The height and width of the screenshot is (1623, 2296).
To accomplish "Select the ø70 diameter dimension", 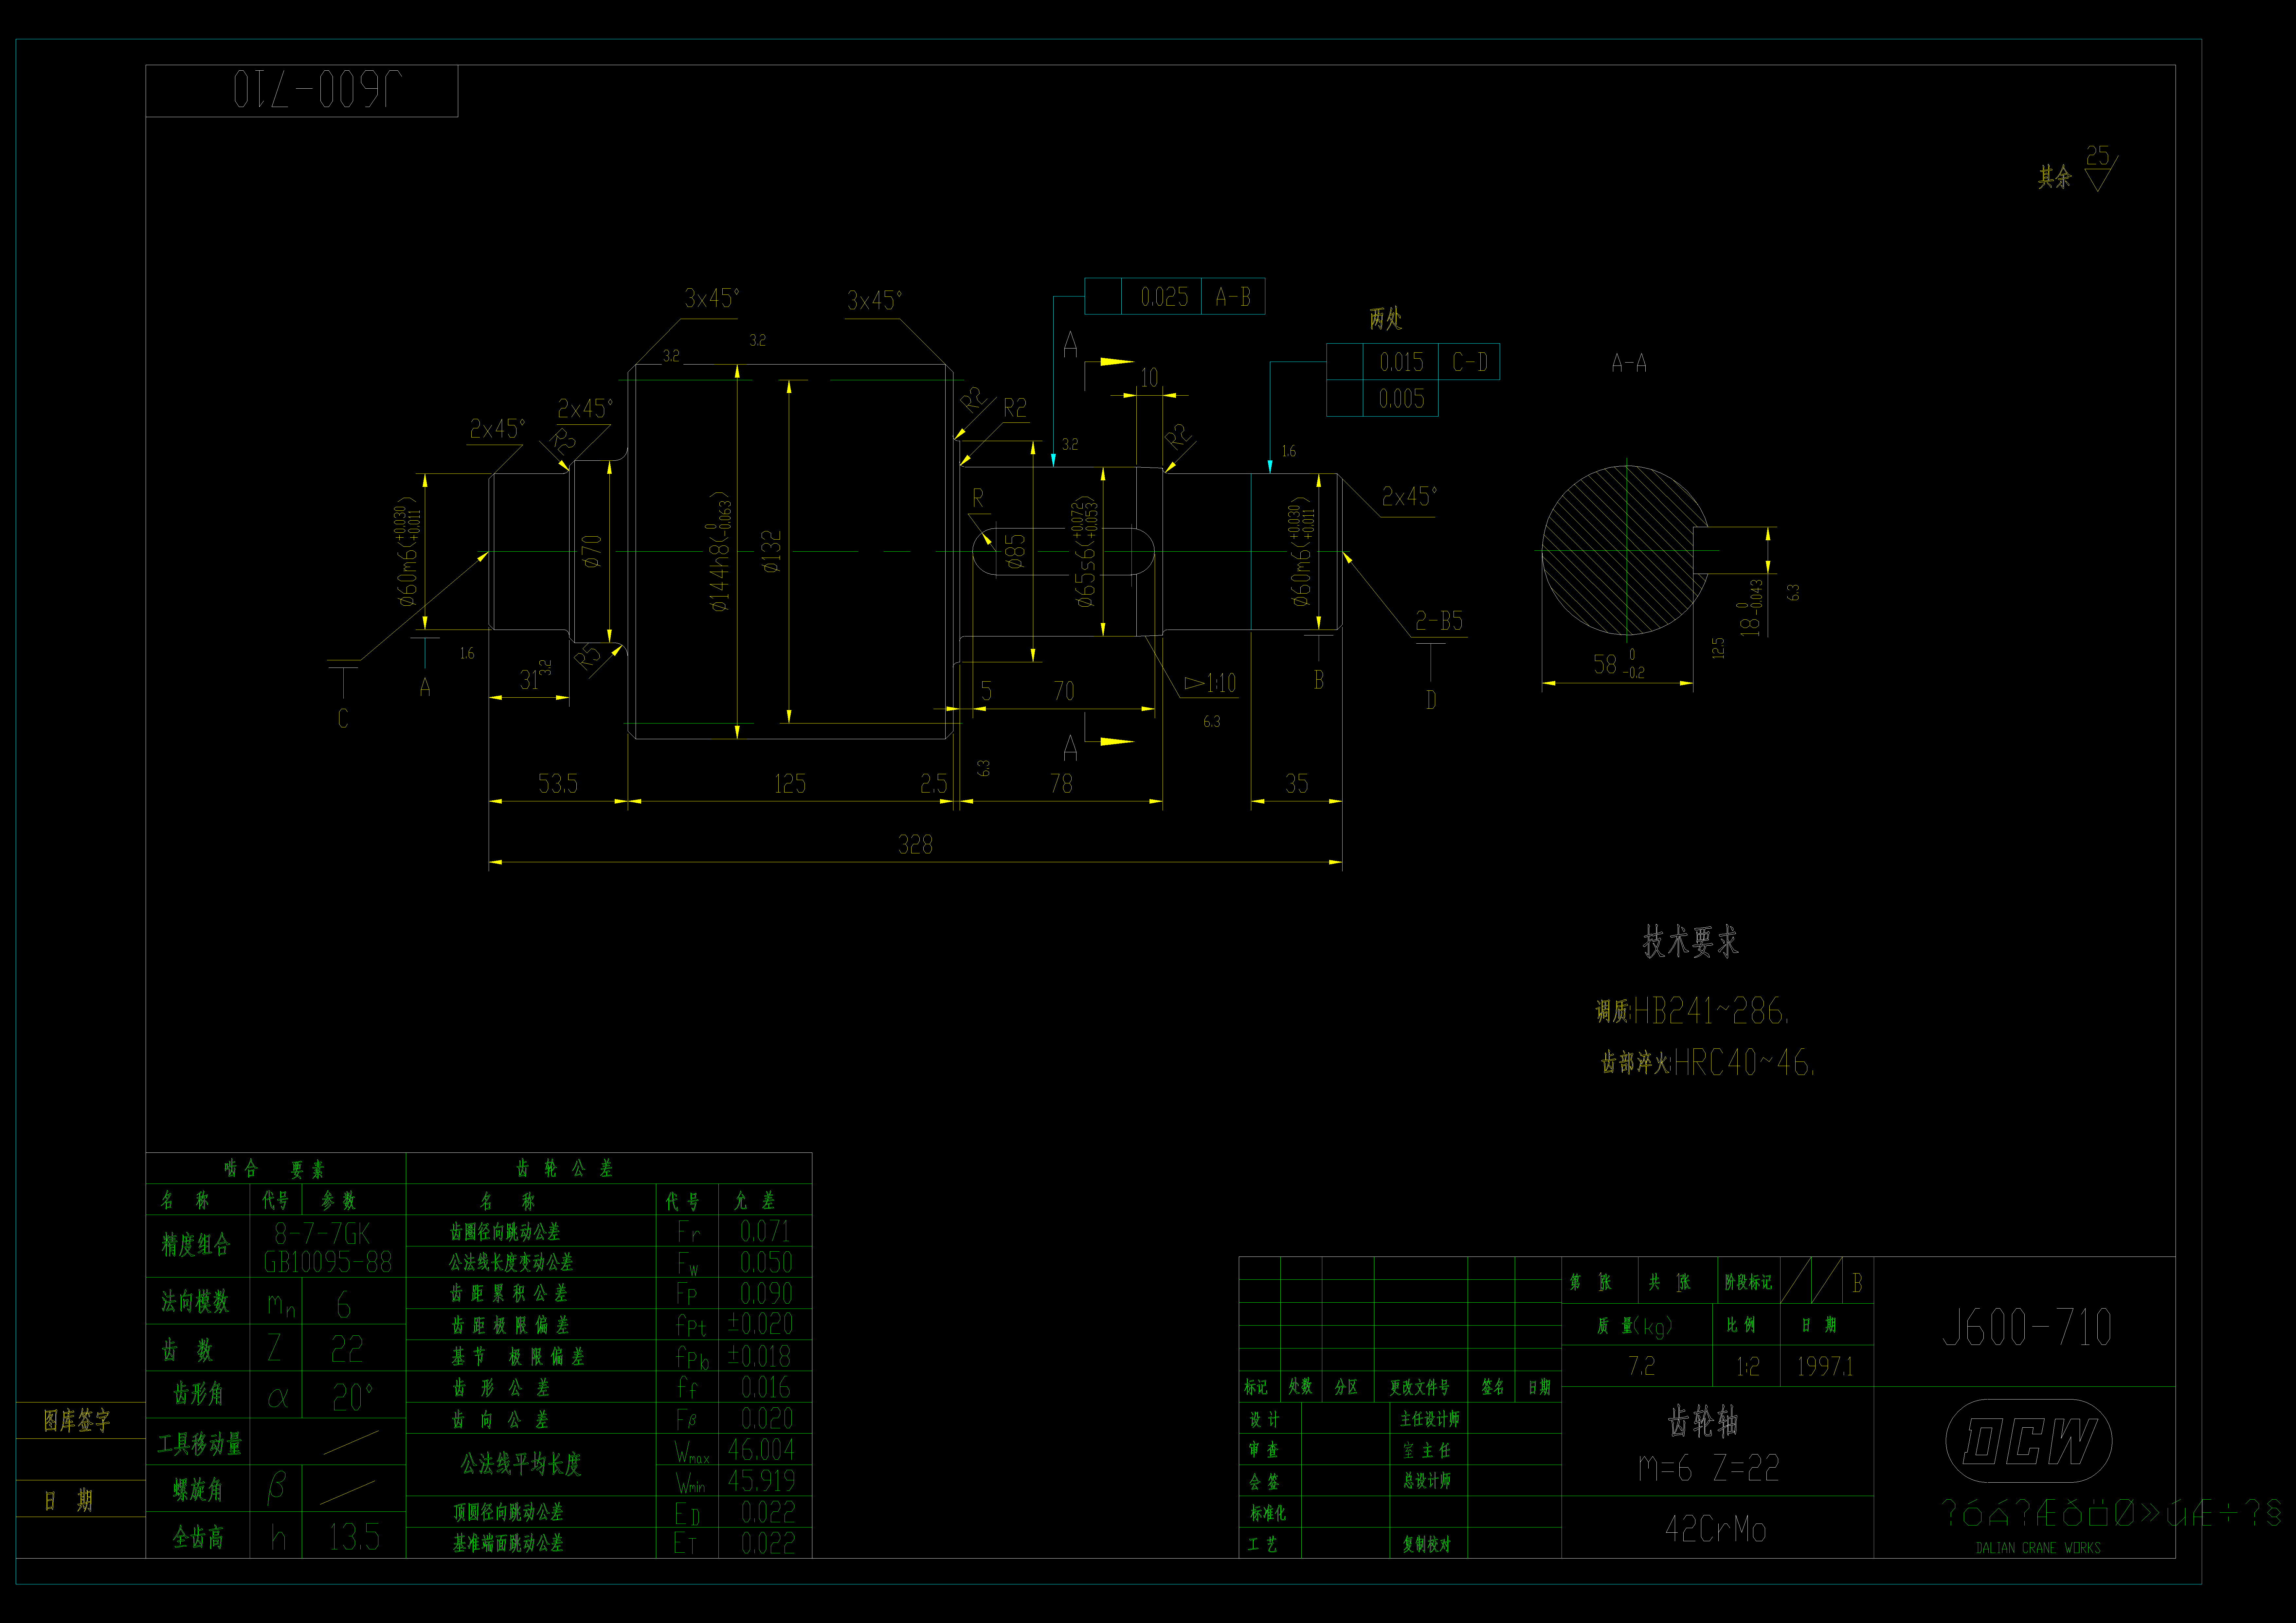I will (592, 551).
